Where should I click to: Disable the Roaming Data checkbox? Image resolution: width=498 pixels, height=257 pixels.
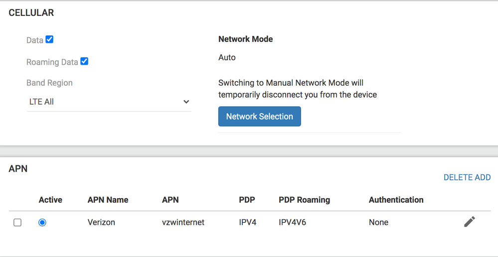pos(84,61)
